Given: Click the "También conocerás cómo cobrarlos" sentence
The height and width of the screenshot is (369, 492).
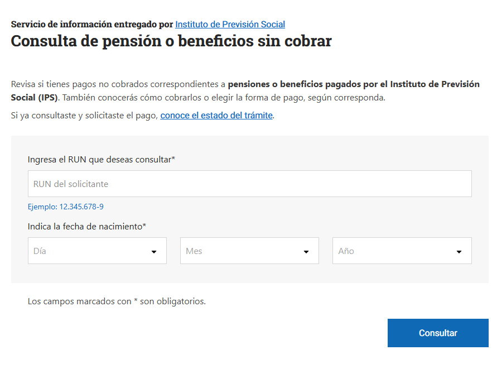Looking at the screenshot, I should point(223,98).
